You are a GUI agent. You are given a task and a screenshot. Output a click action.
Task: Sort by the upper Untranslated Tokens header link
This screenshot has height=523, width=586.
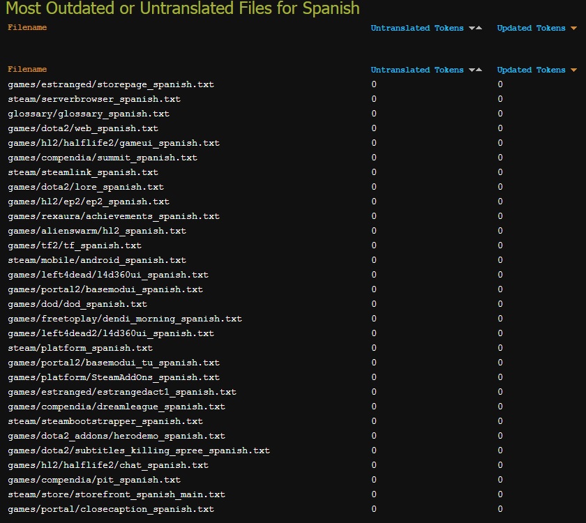point(417,29)
